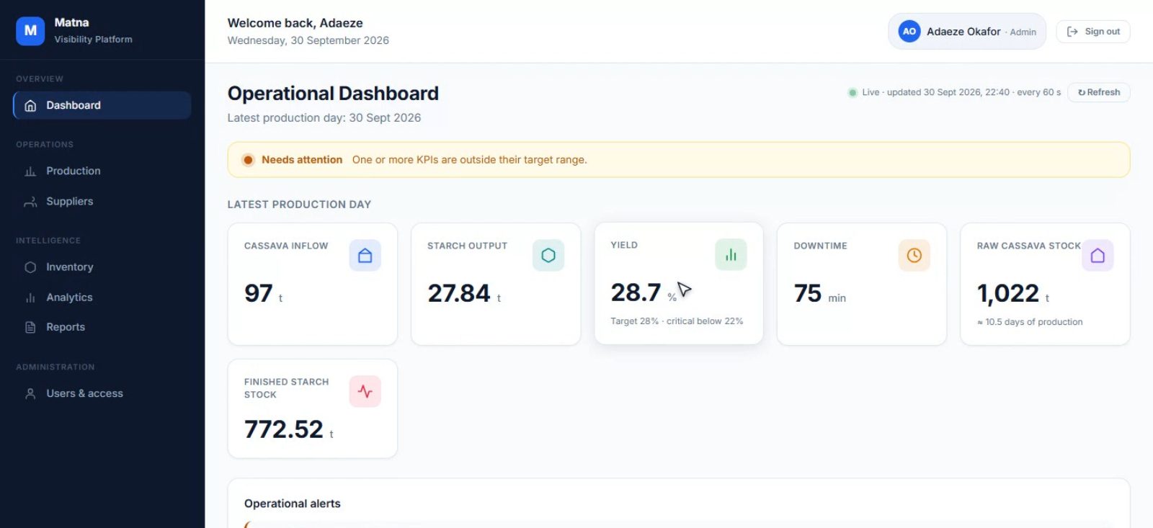Click the Starch Output value 27.84
The image size is (1153, 528).
(x=459, y=293)
